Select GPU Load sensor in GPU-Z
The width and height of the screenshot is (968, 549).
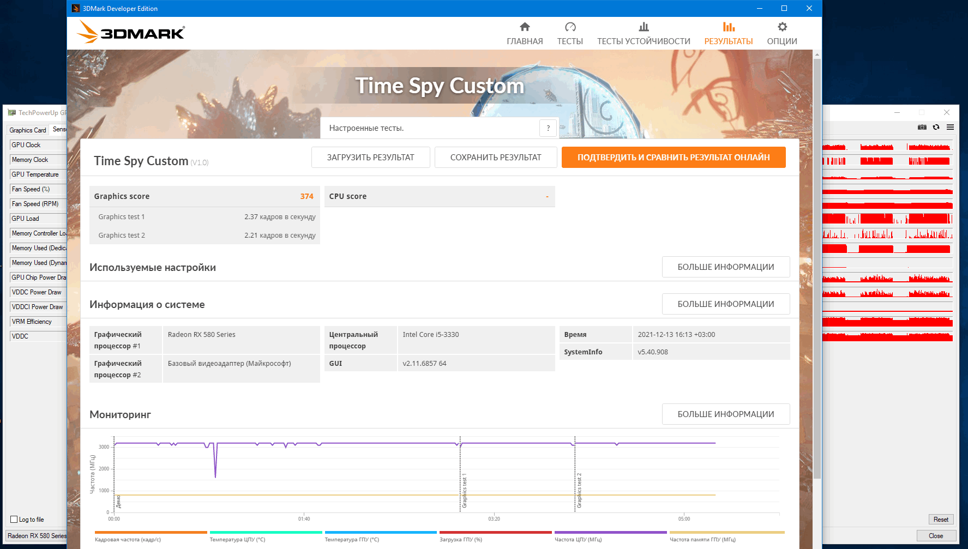(x=38, y=219)
